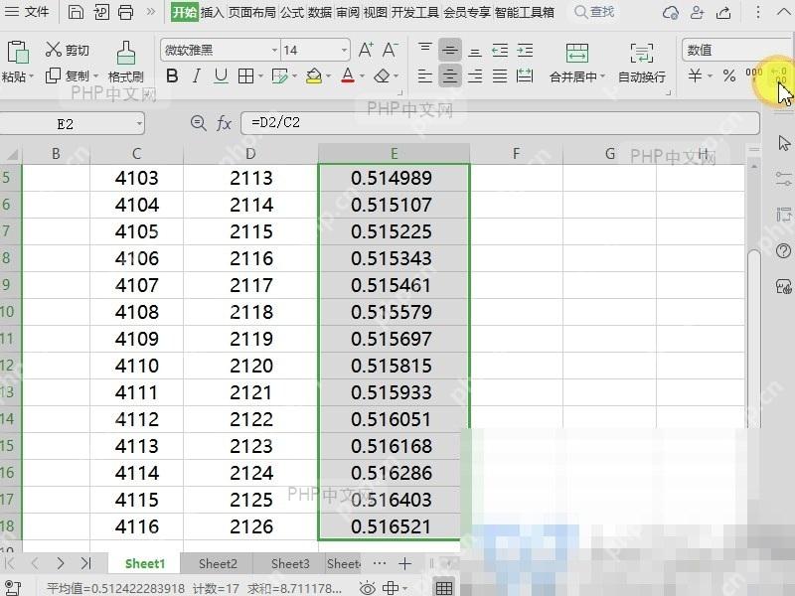
Task: Apply thousands separator 000 format
Action: [x=754, y=75]
